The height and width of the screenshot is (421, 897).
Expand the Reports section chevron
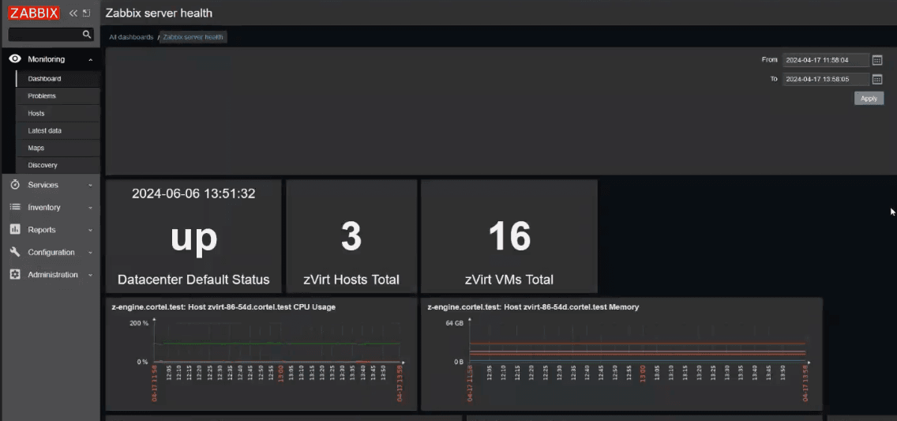pos(91,231)
